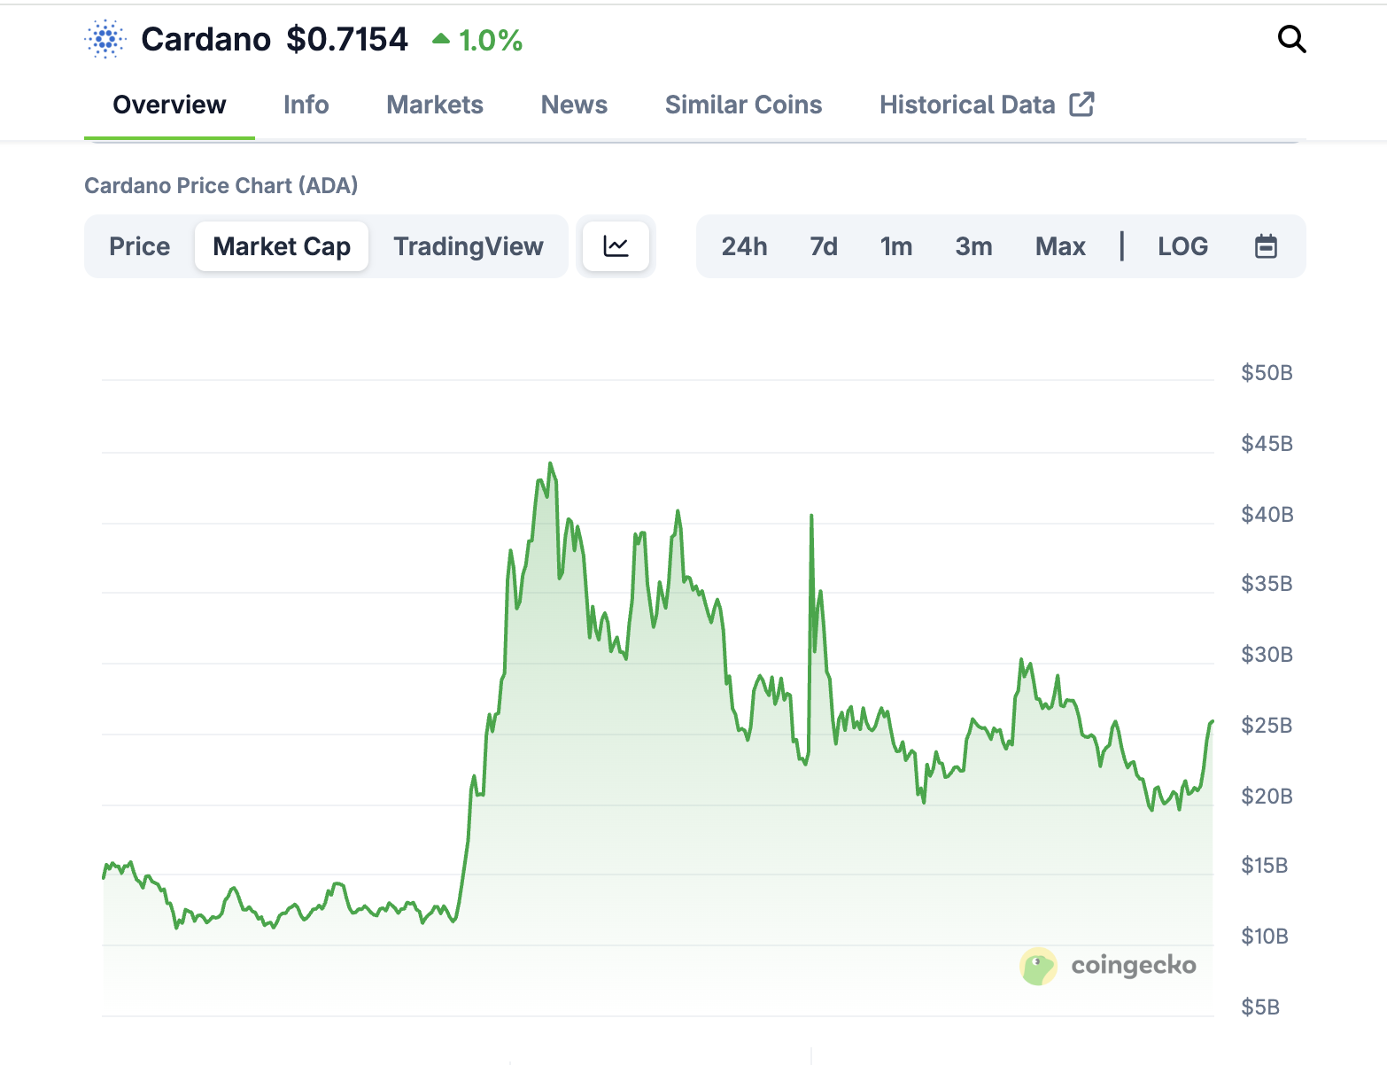
Task: Click the search magnifier icon
Action: tap(1291, 39)
